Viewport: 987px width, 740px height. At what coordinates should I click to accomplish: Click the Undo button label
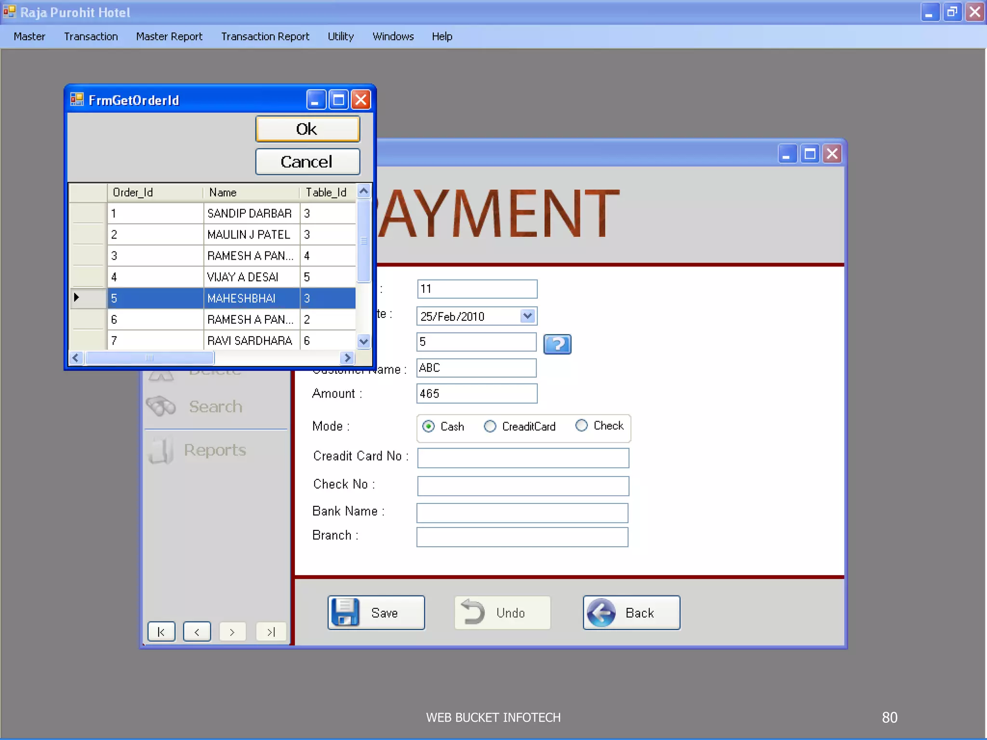pyautogui.click(x=510, y=613)
